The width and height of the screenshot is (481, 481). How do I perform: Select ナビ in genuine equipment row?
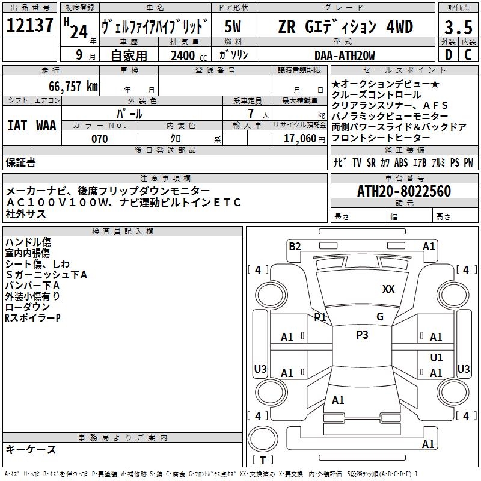click(x=340, y=162)
